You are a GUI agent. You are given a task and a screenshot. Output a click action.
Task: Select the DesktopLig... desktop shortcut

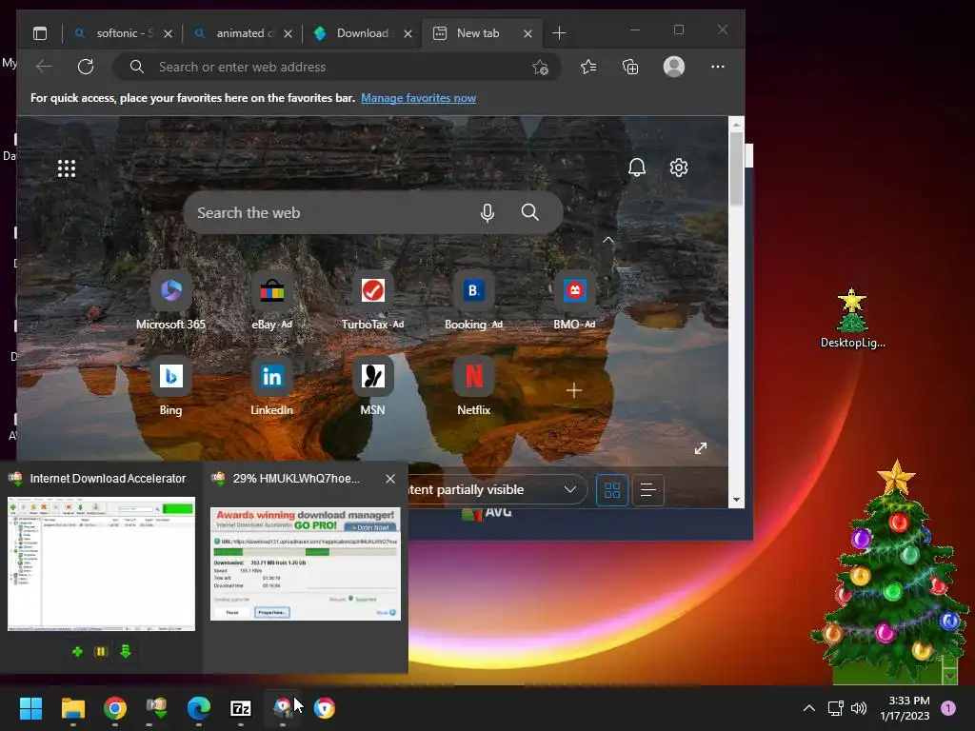tap(852, 319)
